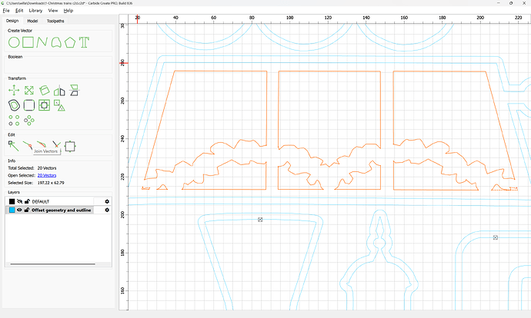Show the hidden DEFAULT layer
Viewport: 531px width, 318px height.
pos(19,201)
